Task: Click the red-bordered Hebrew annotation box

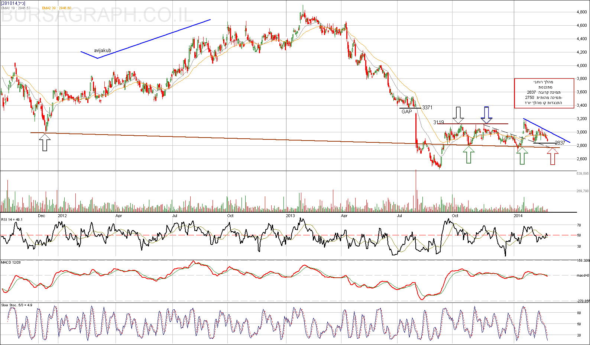Action: [544, 93]
